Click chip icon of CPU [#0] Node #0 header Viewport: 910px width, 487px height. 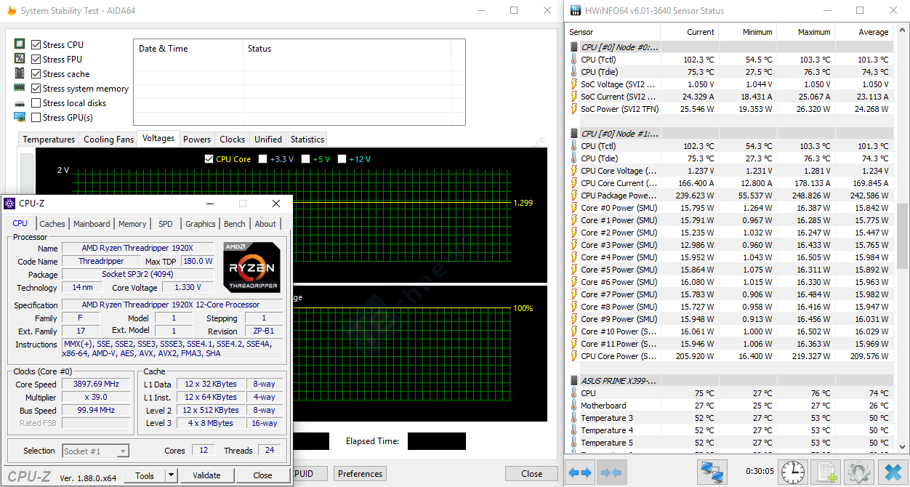tap(573, 47)
